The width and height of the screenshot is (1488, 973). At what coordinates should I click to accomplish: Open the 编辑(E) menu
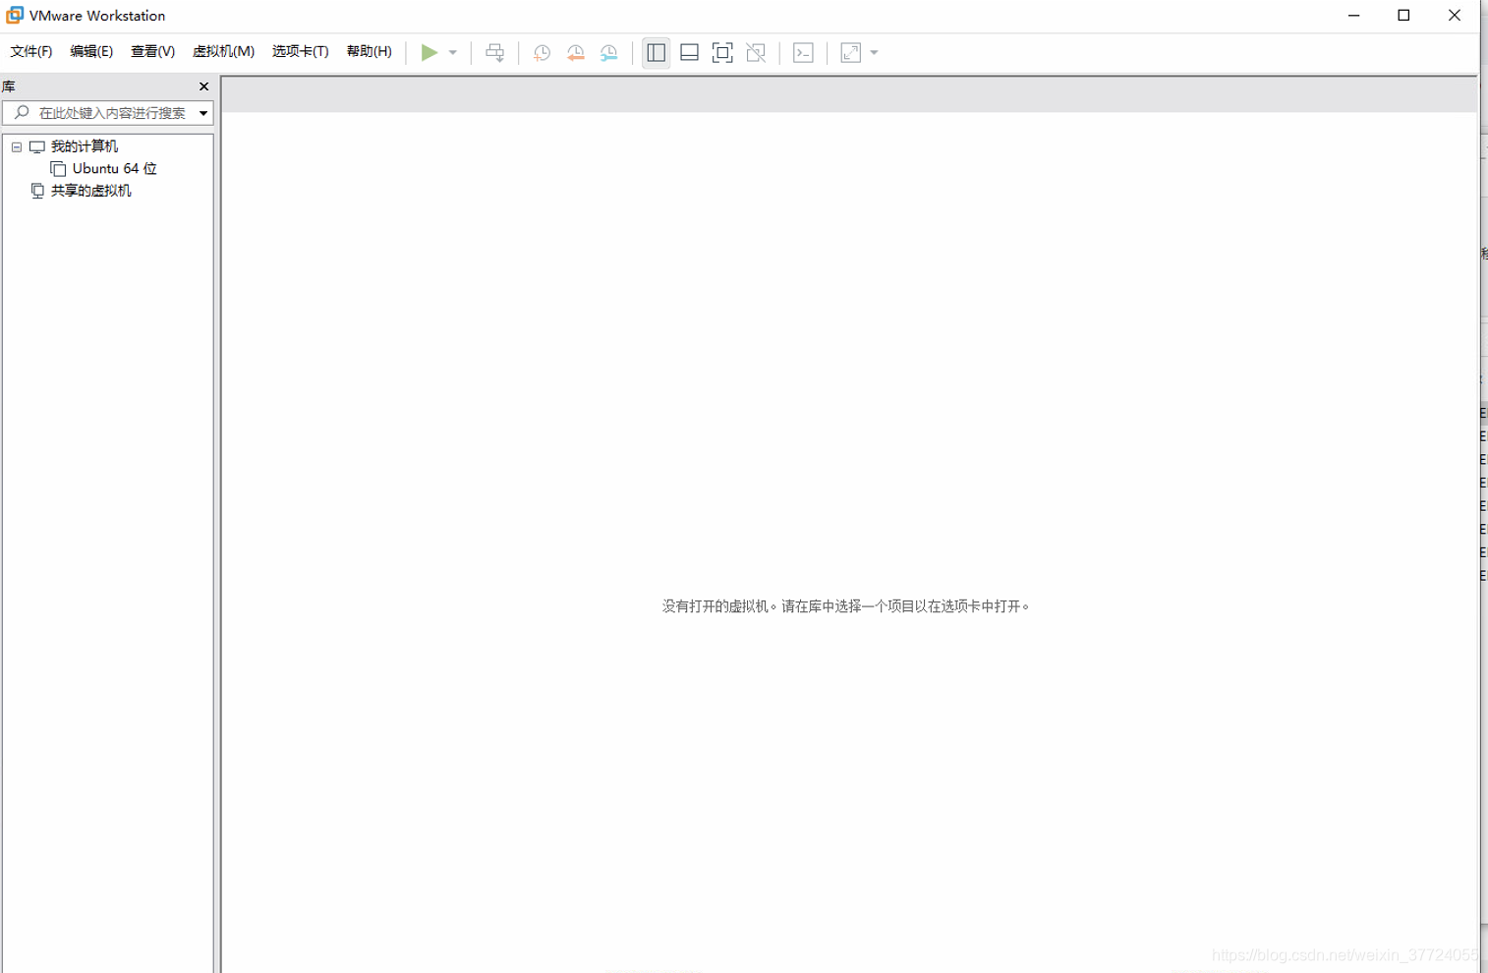[x=91, y=51]
